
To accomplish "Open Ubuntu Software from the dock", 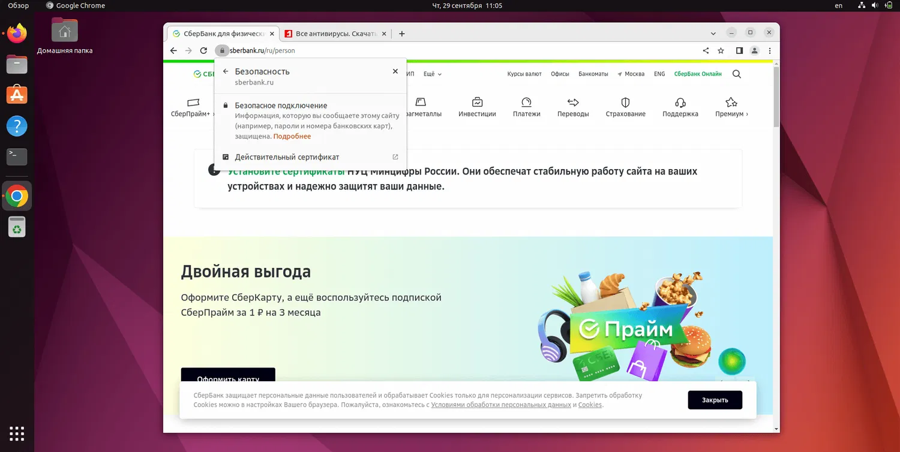I will click(17, 95).
